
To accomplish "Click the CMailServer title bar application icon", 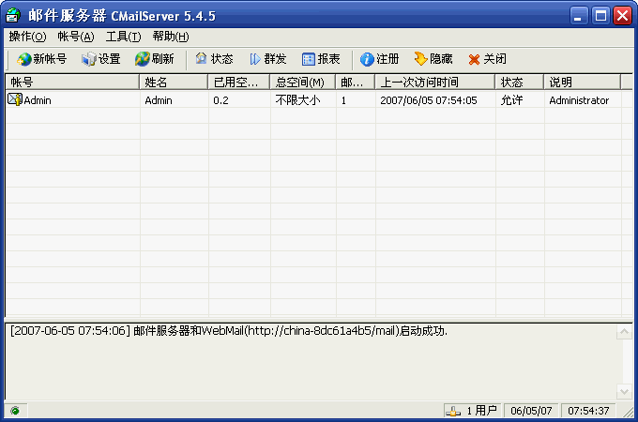I will coord(13,15).
